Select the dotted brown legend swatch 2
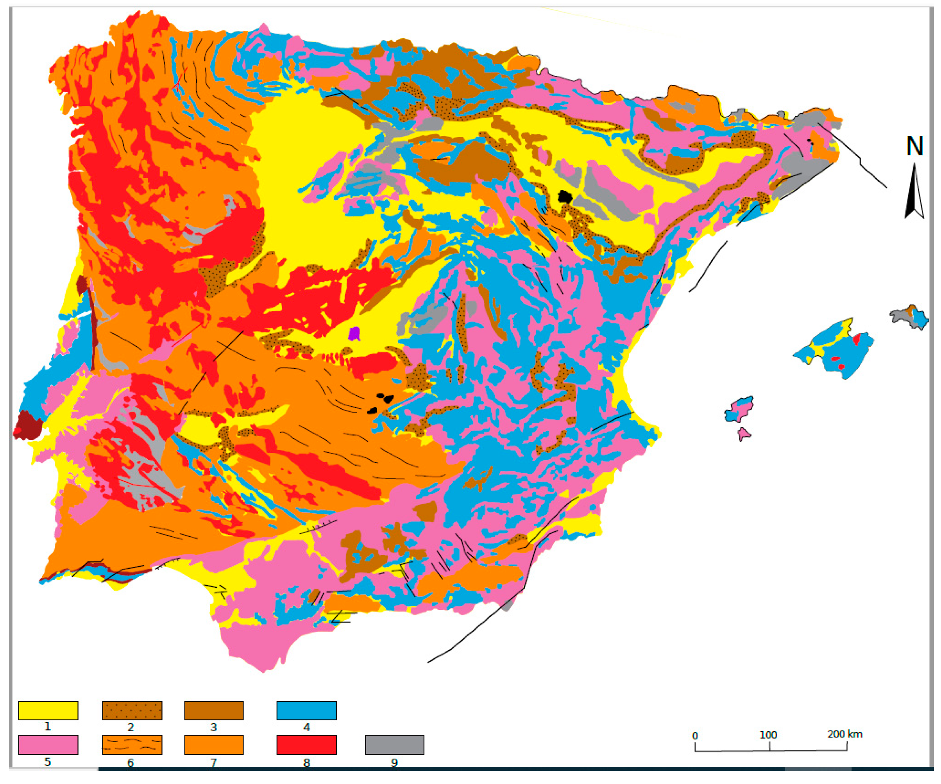Screen dimensions: 941x784 click(x=132, y=711)
